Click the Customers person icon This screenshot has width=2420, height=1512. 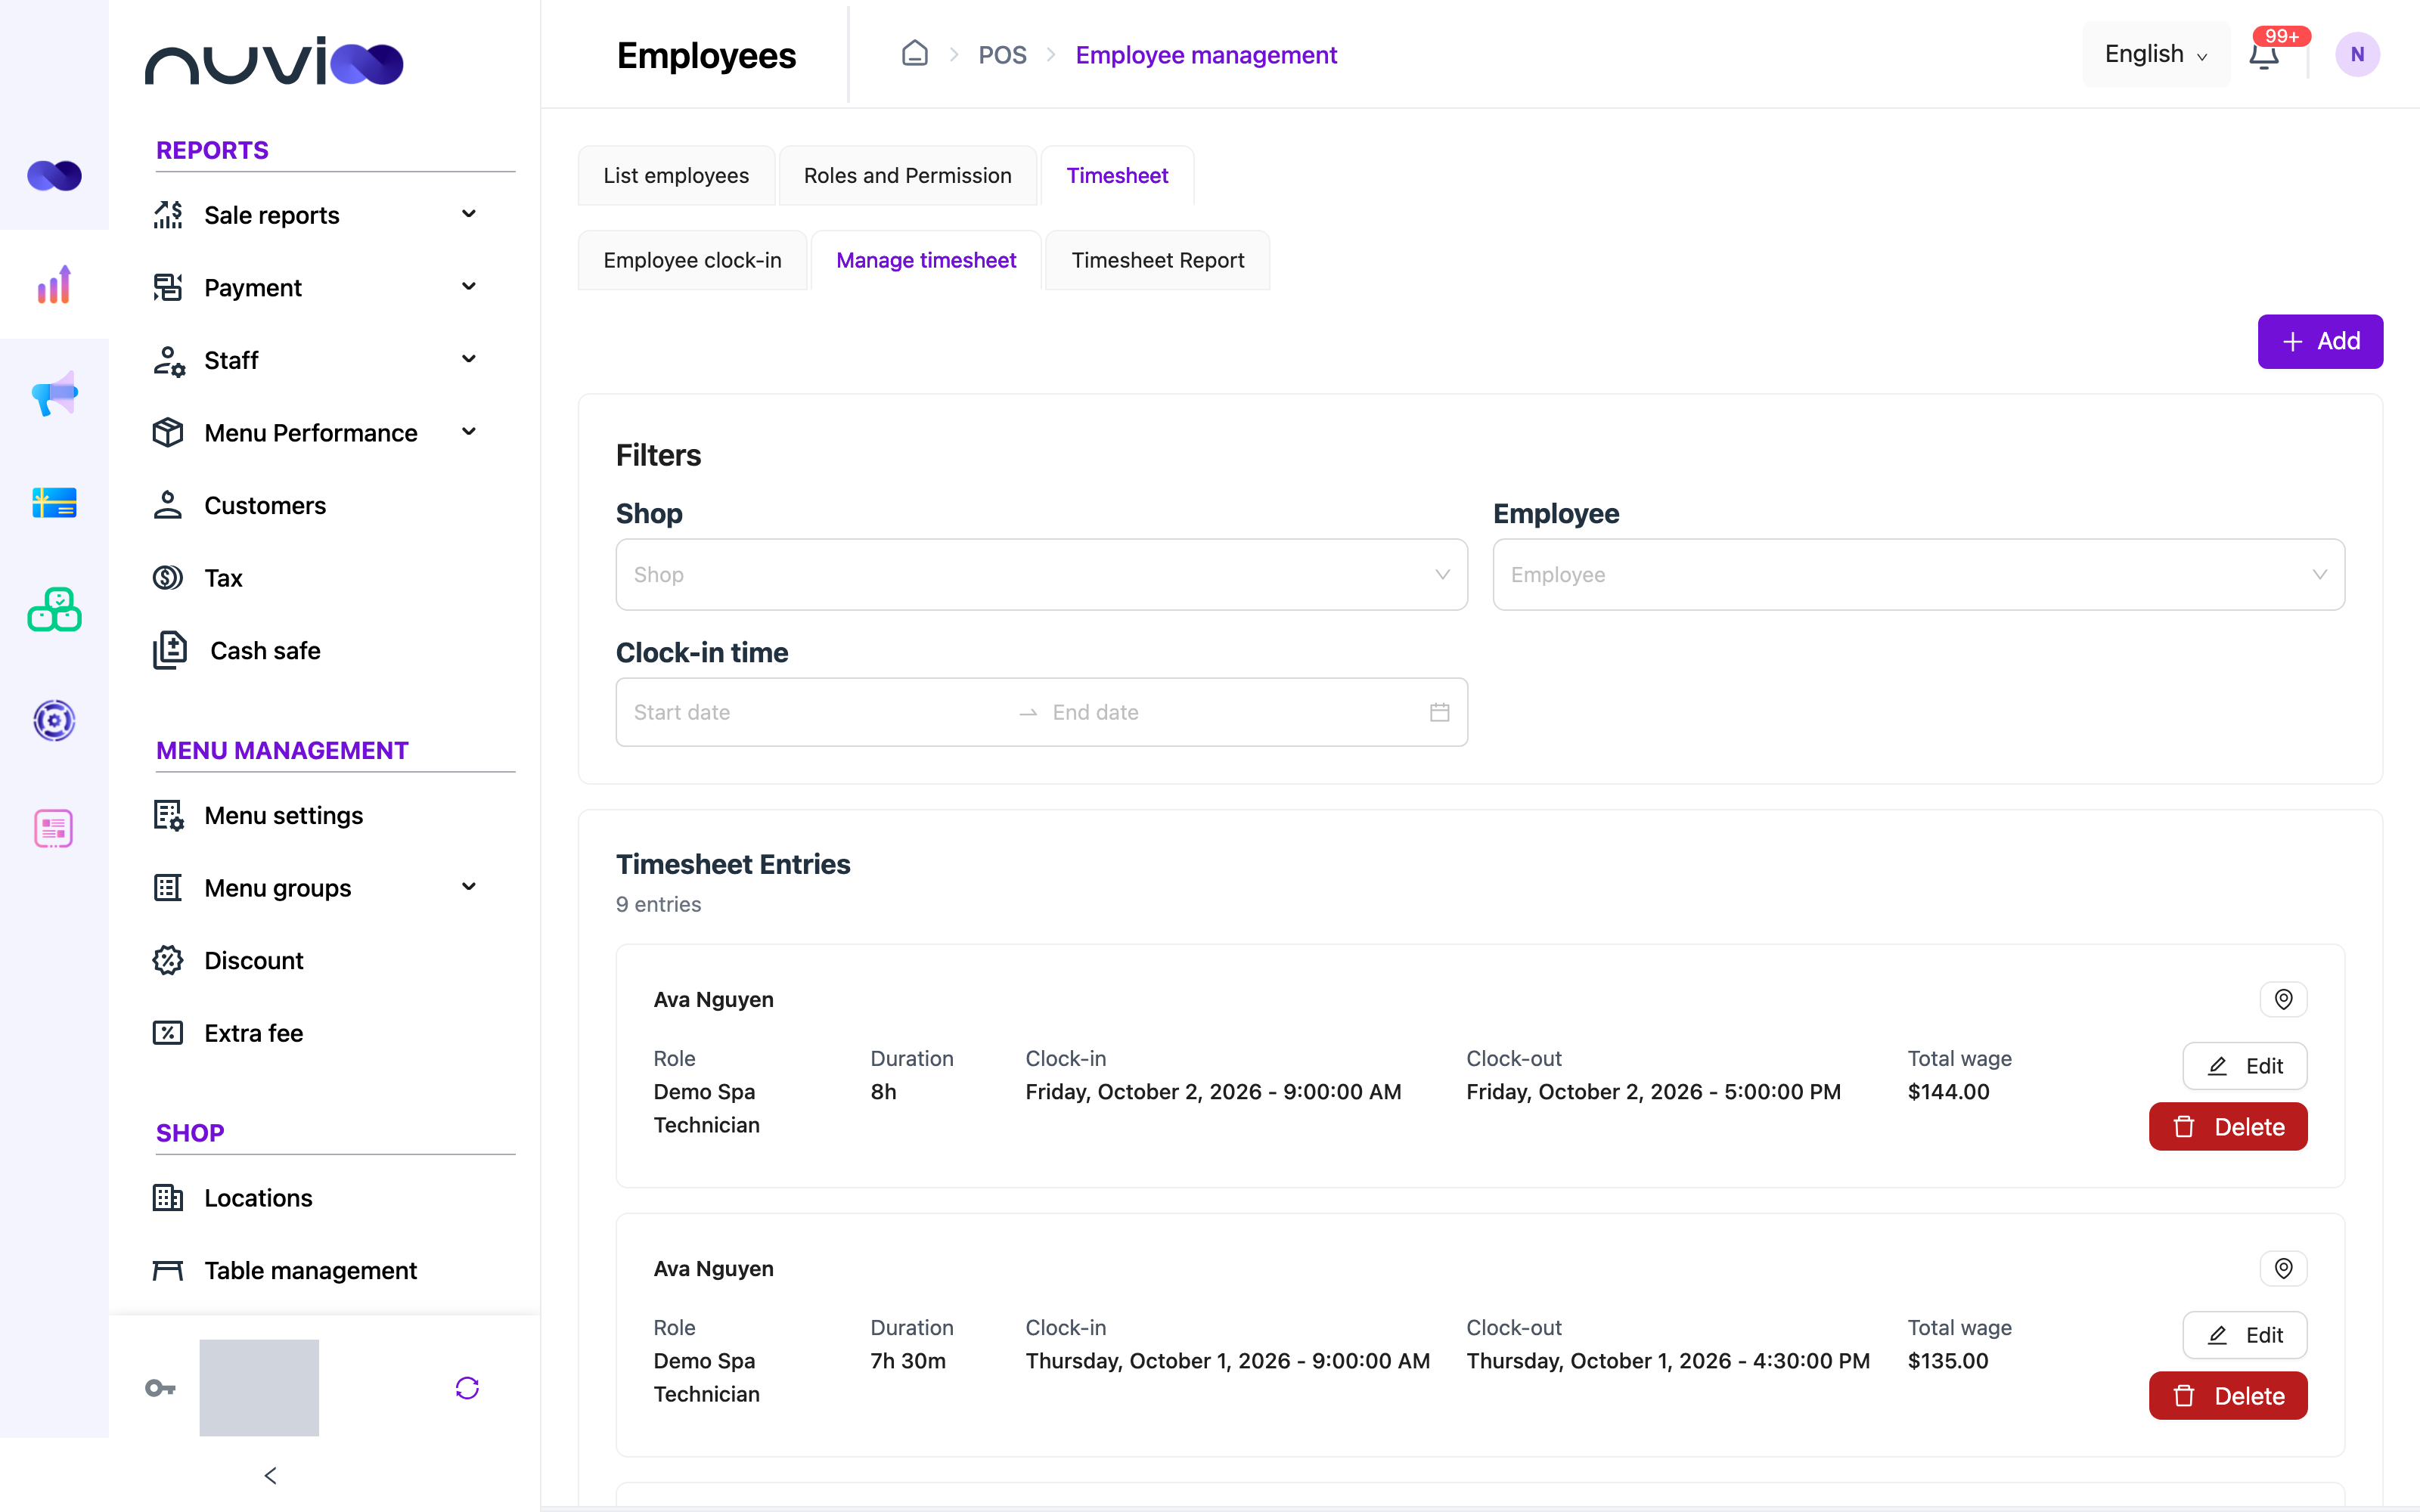[168, 505]
